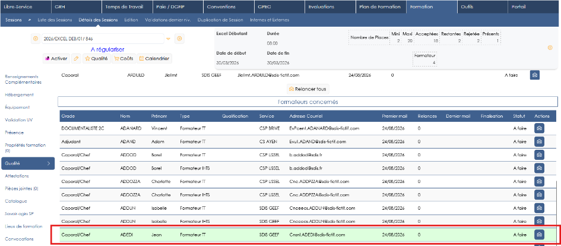Click the orange info icon in the session summary
This screenshot has width=561, height=246.
pos(550,48)
